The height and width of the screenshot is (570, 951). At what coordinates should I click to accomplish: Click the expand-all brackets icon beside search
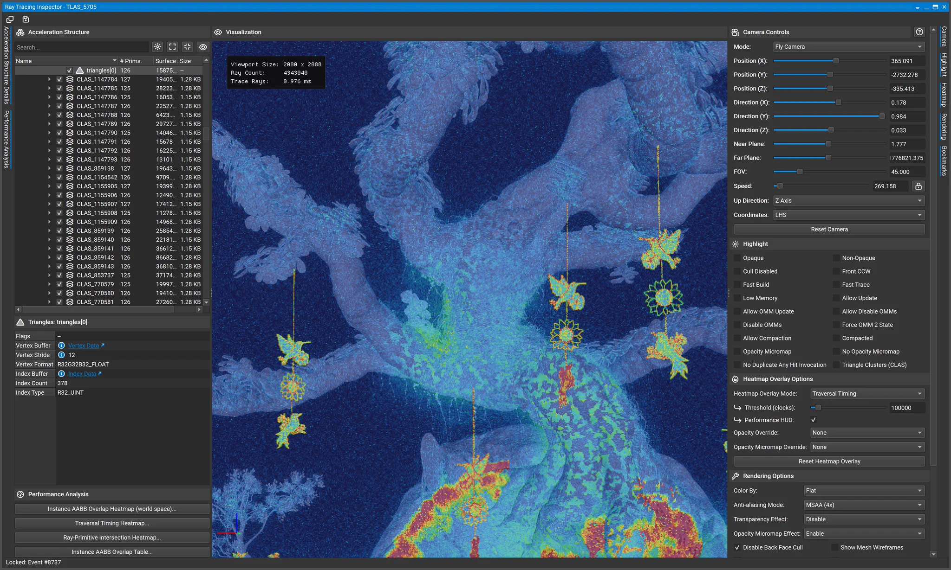pyautogui.click(x=173, y=47)
